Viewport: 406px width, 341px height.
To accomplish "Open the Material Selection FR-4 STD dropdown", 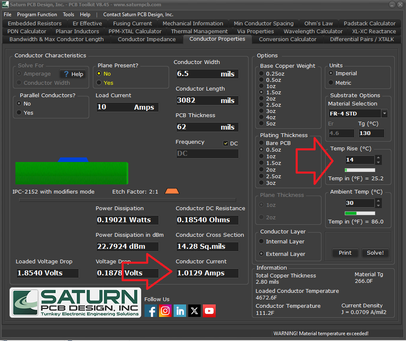I will [x=384, y=113].
